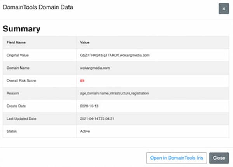
Task: Close dialog with the X icon
Action: (224, 9)
